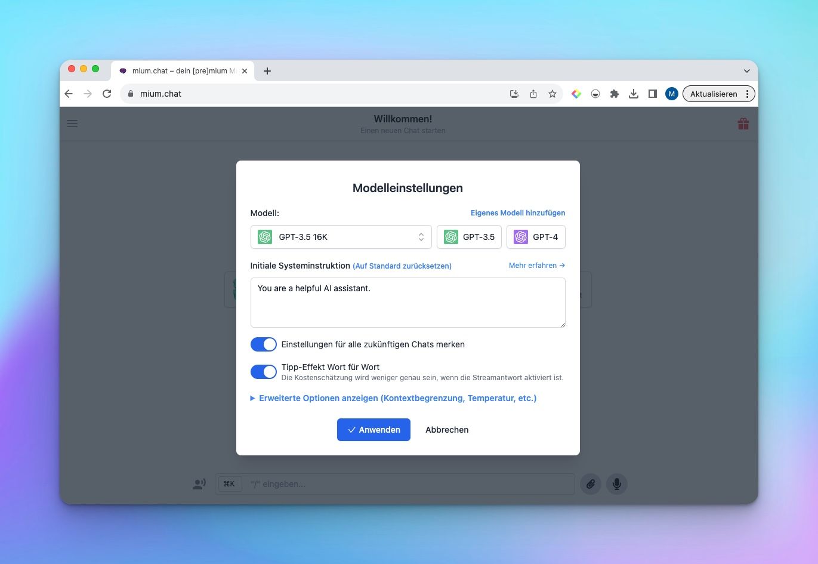
Task: Reload the mium.chat page
Action: [x=107, y=94]
